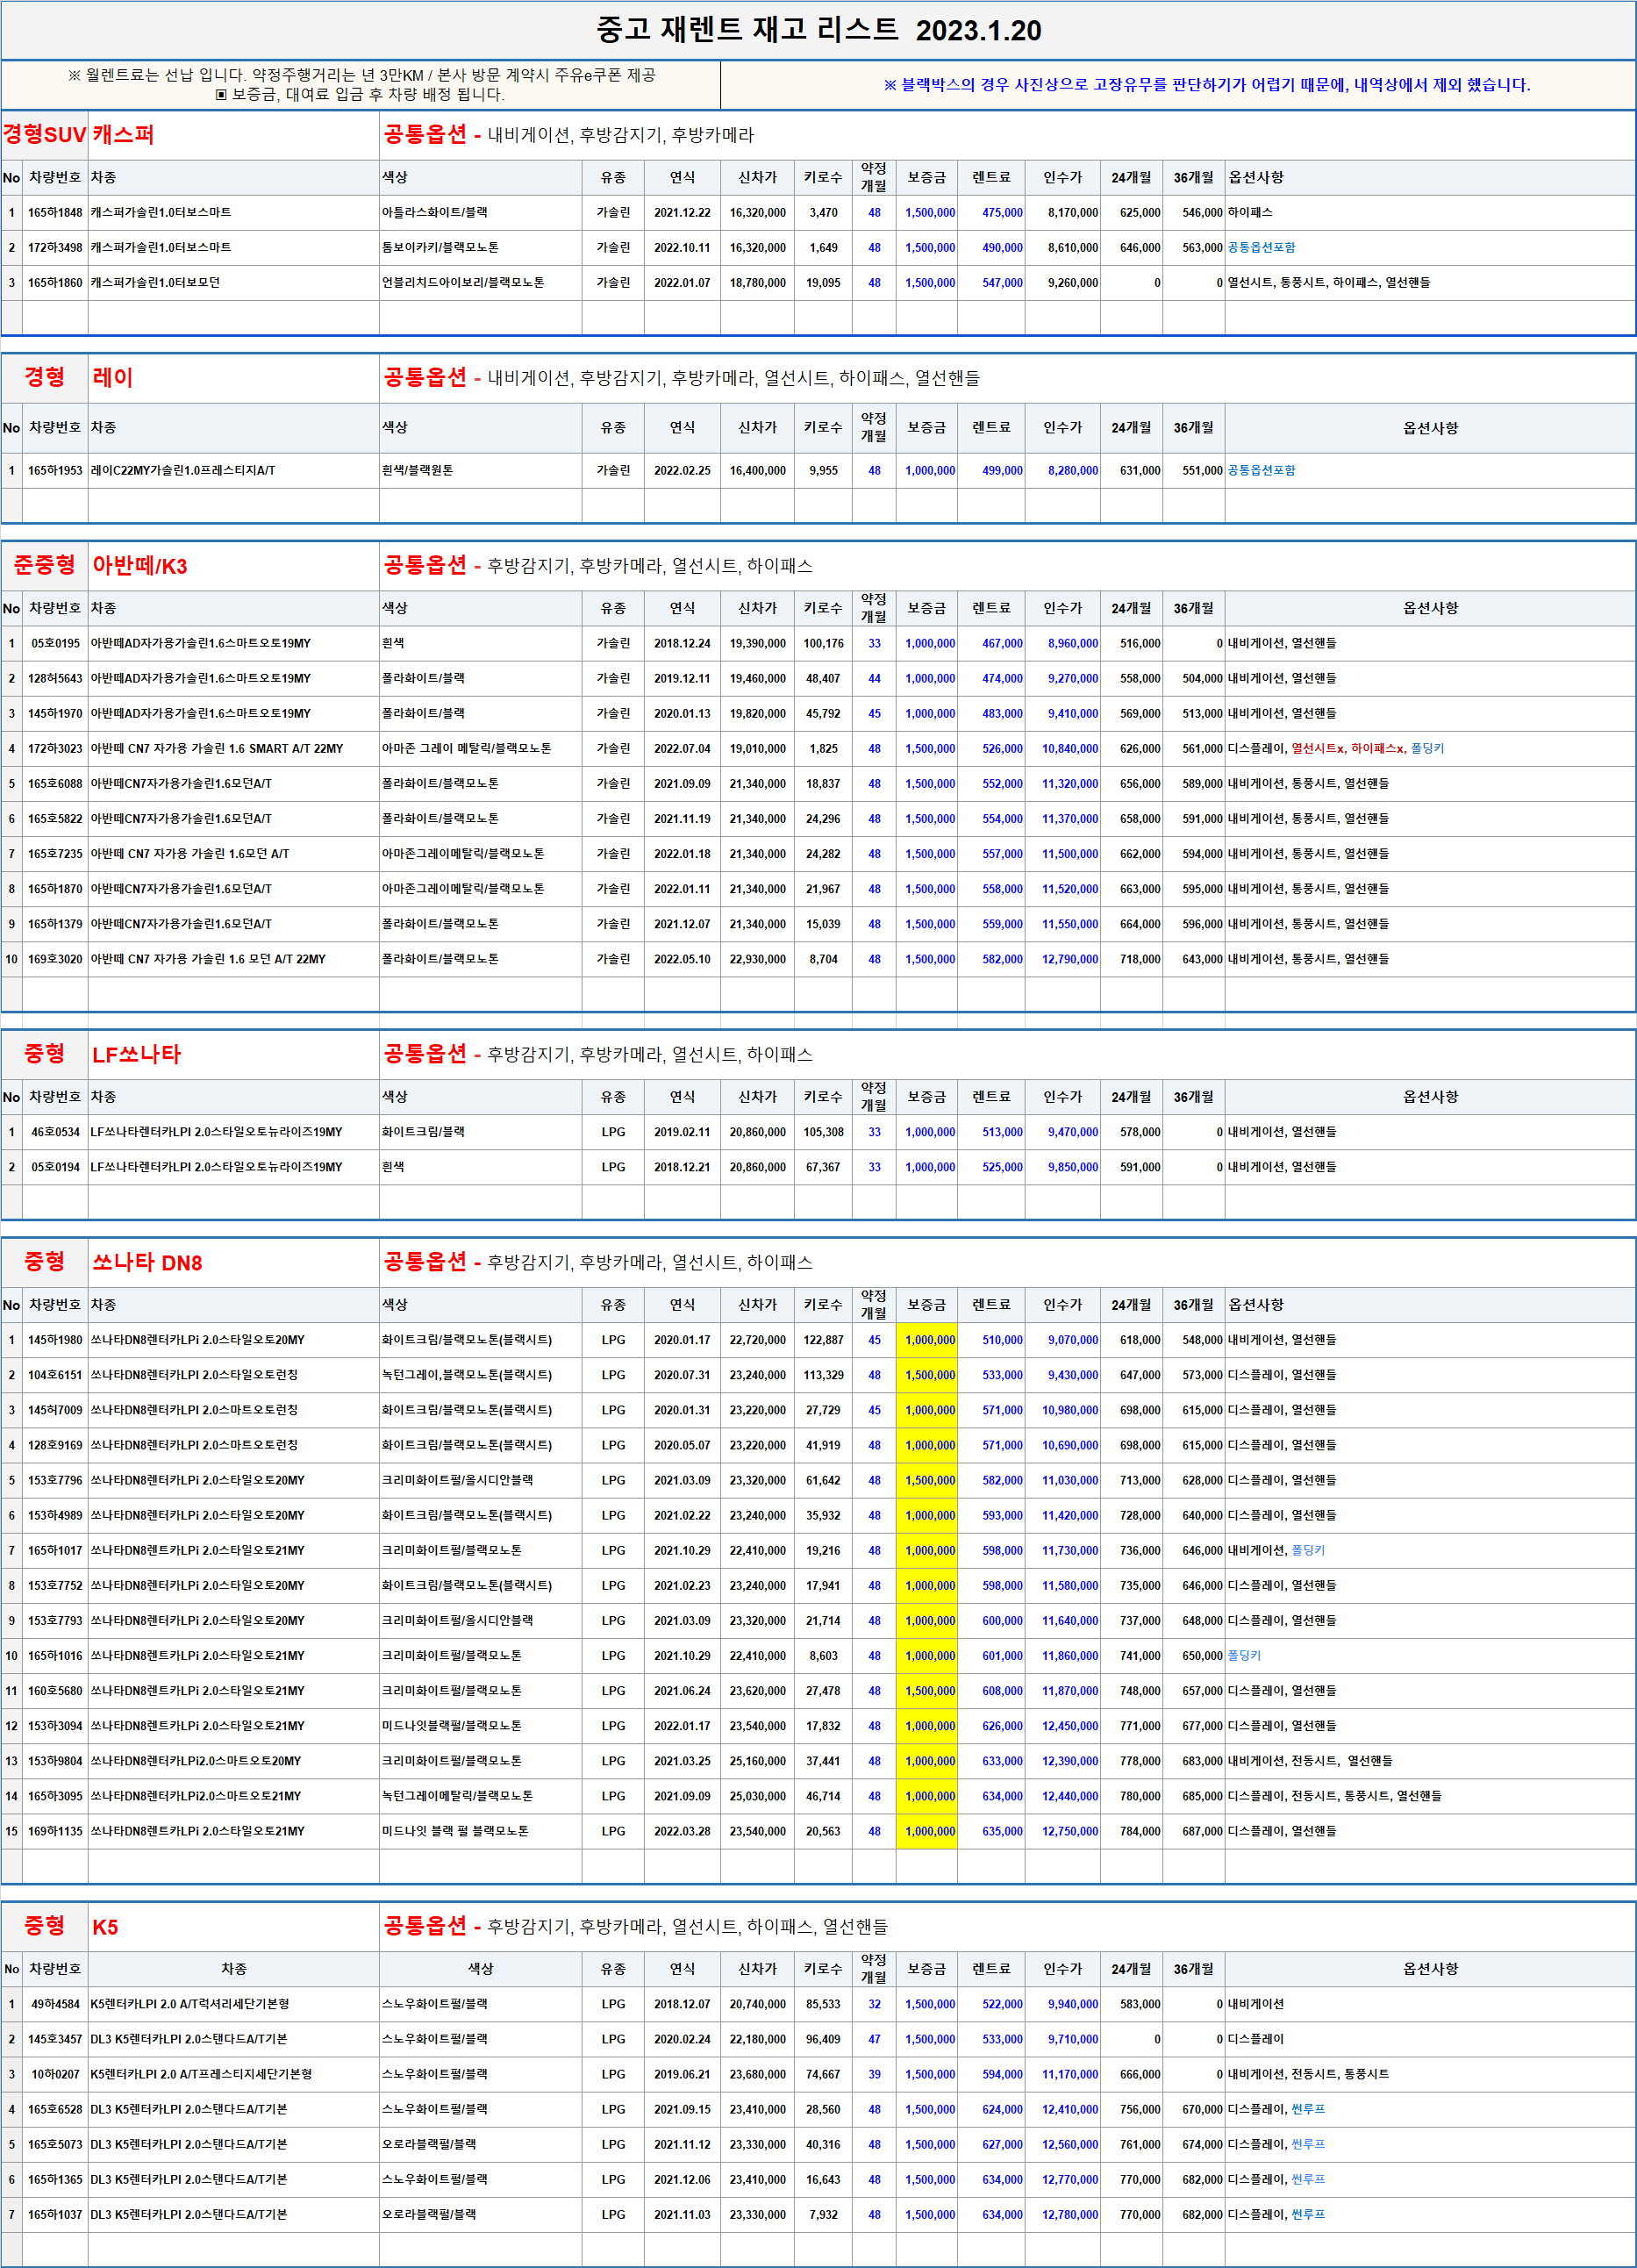
Task: Select '오로라블랙펄/블랙' color for 165호5073
Action: 480,2145
